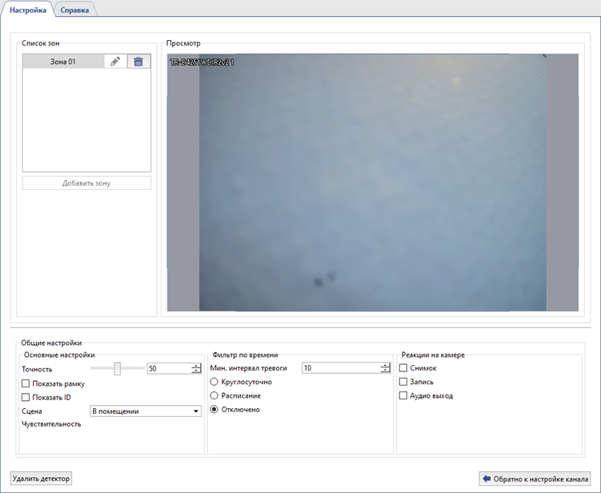Enable the Показать ID checkbox
Viewport: 601px width, 493px height.
tap(26, 397)
